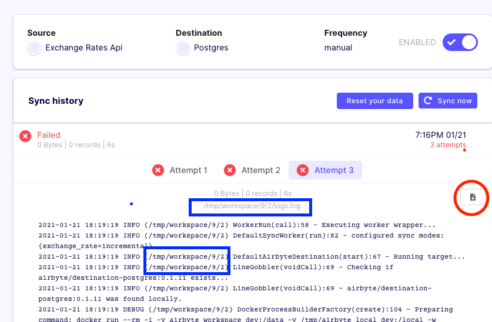This screenshot has height=322, width=492.
Task: Click the red 3 attempts text
Action: [448, 145]
